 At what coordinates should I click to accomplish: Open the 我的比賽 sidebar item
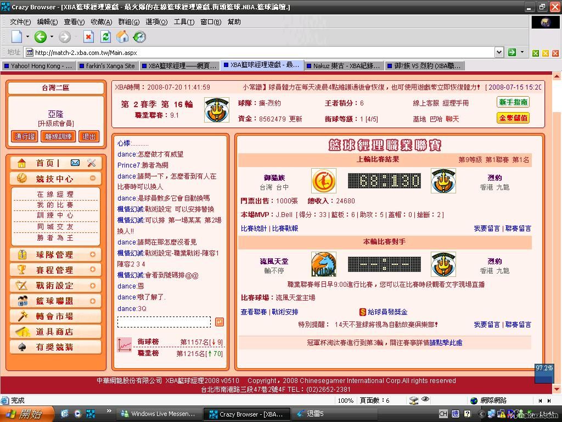click(55, 204)
